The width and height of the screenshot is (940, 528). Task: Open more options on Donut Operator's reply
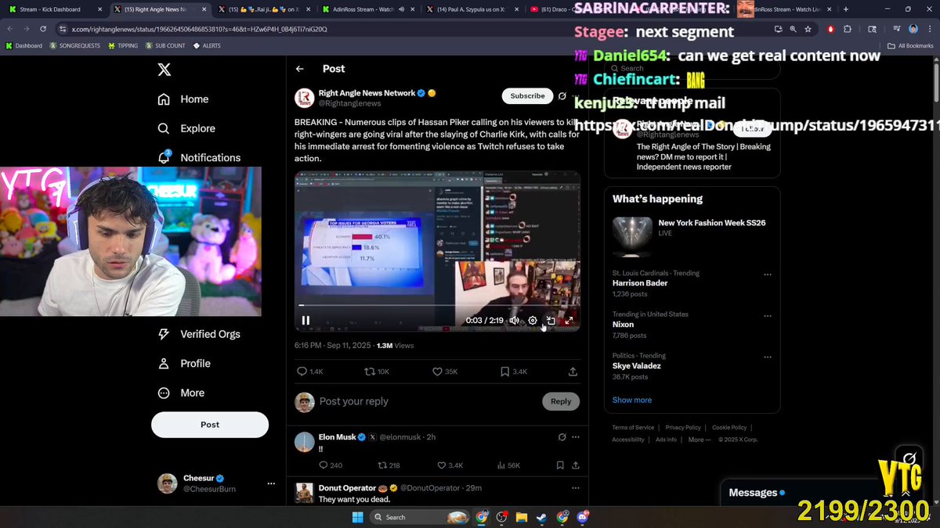pyautogui.click(x=576, y=488)
